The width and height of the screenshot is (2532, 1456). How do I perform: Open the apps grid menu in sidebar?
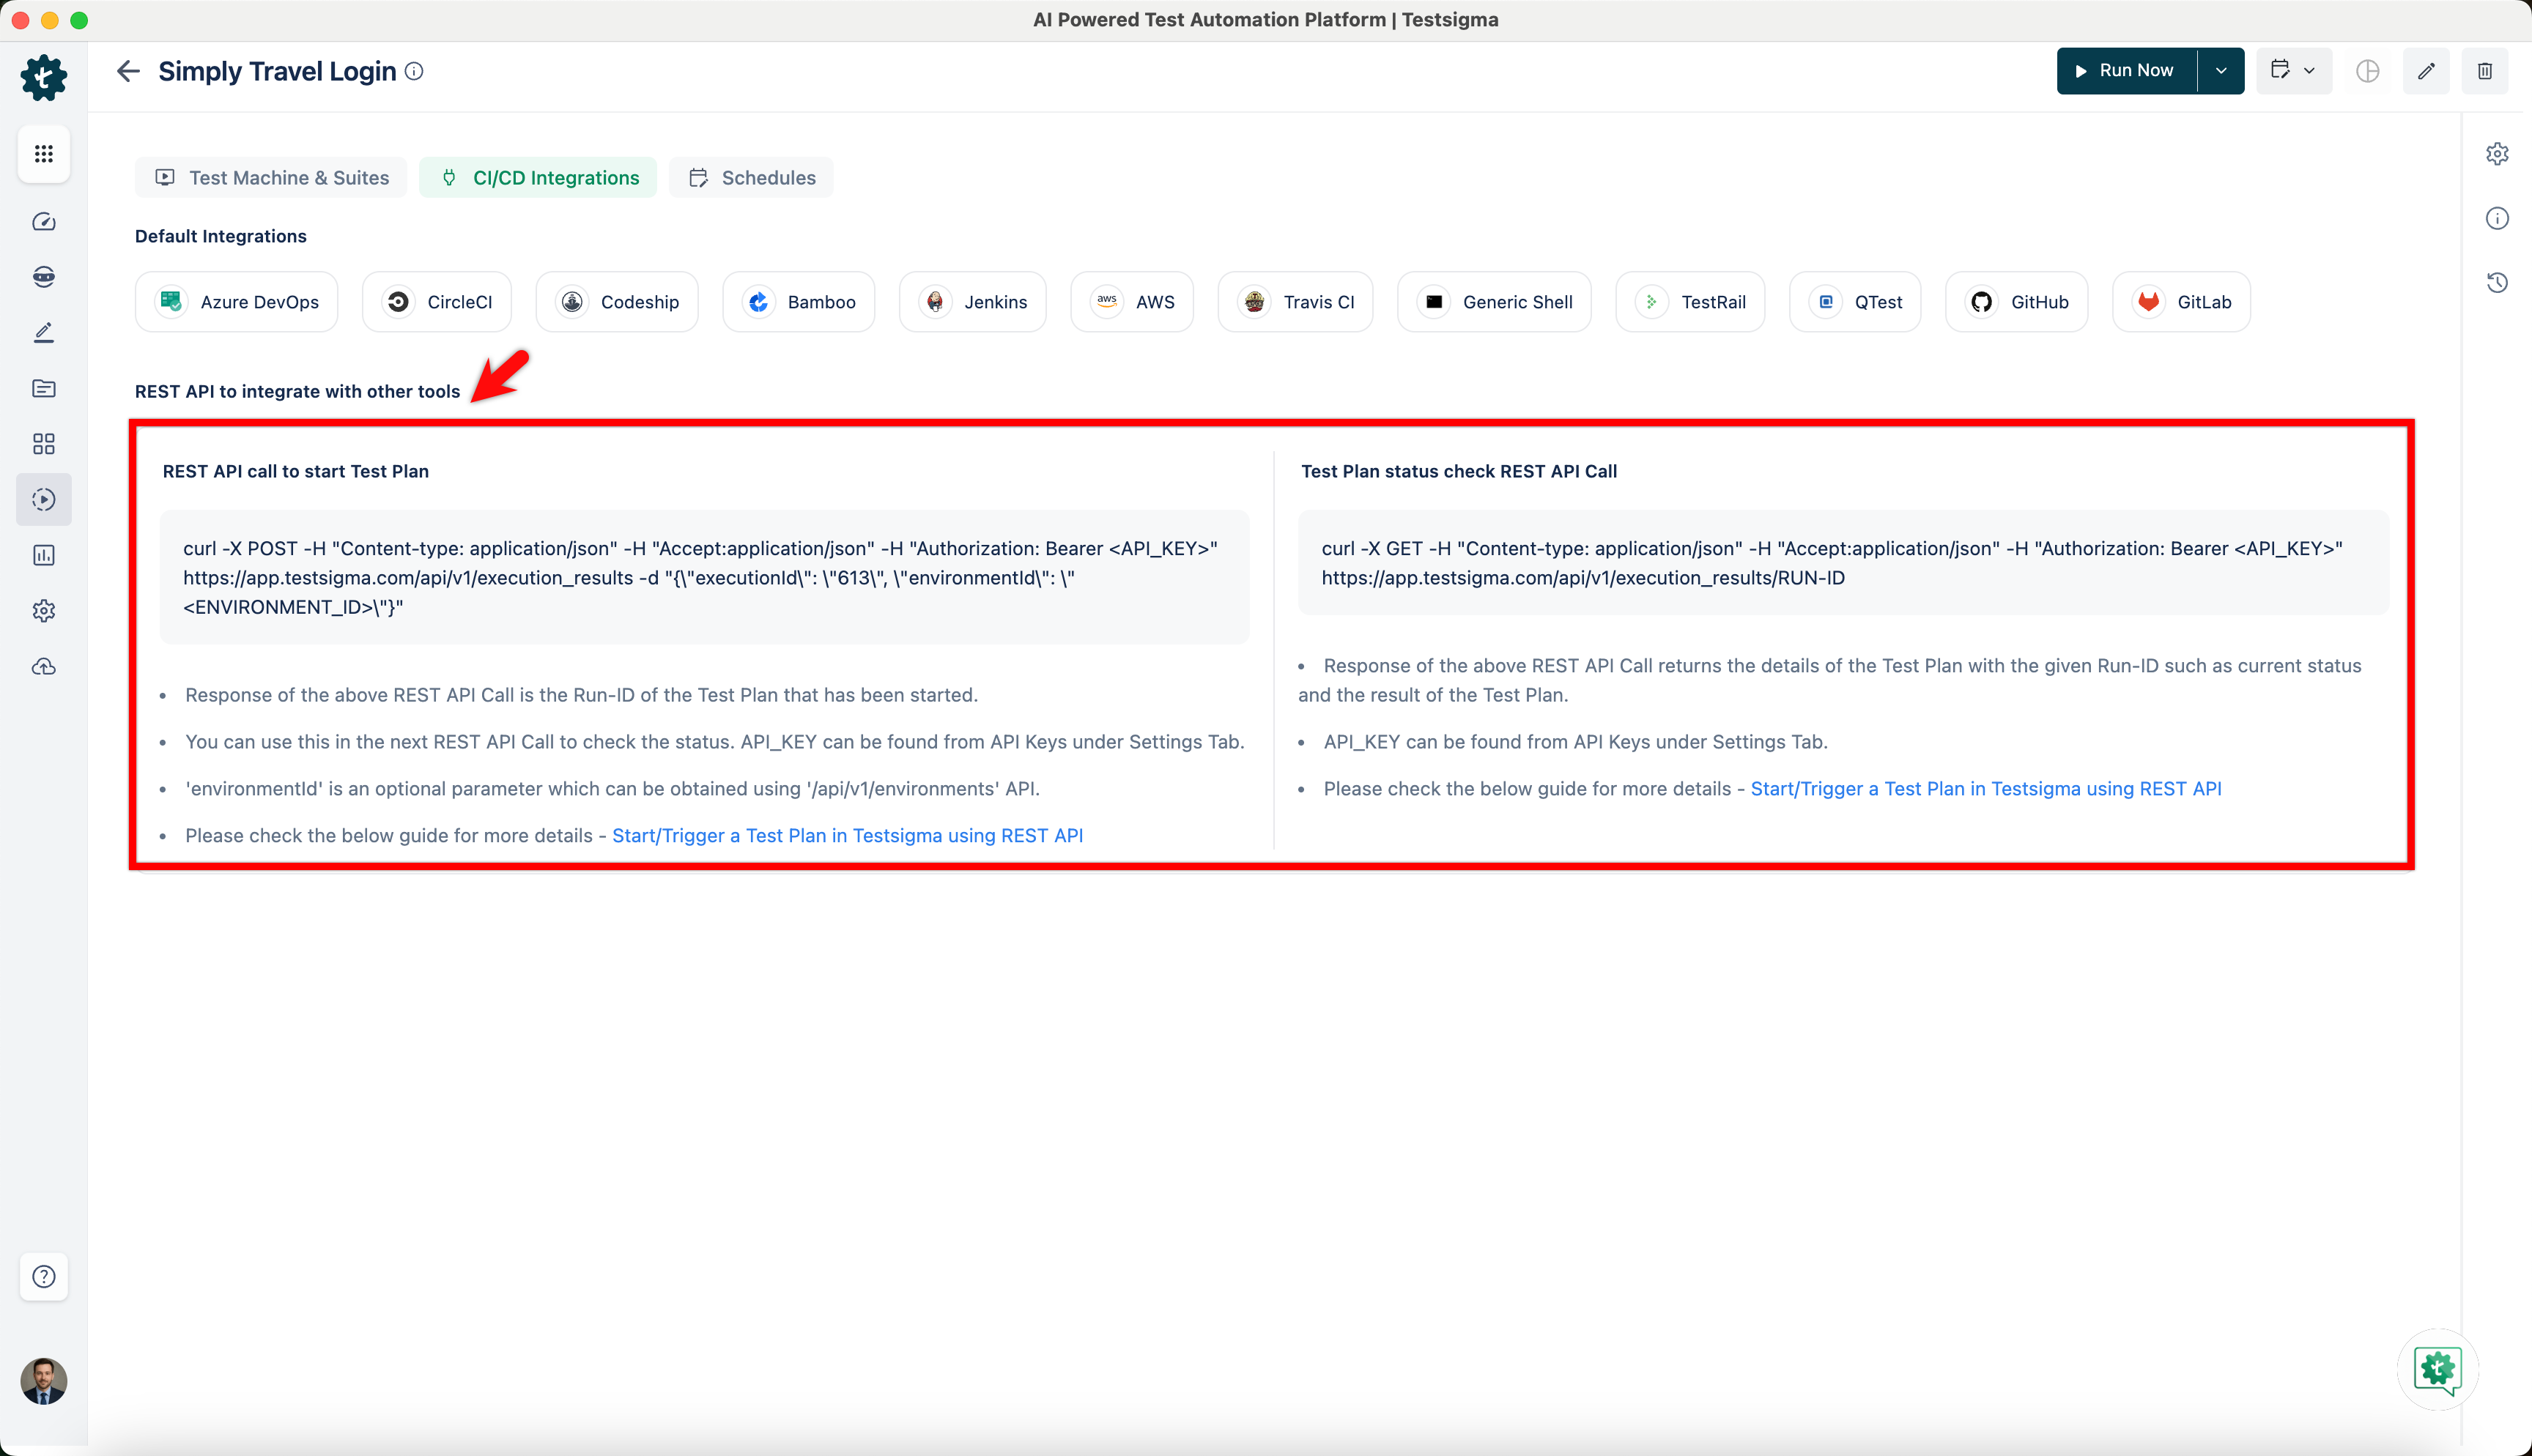pos(44,154)
